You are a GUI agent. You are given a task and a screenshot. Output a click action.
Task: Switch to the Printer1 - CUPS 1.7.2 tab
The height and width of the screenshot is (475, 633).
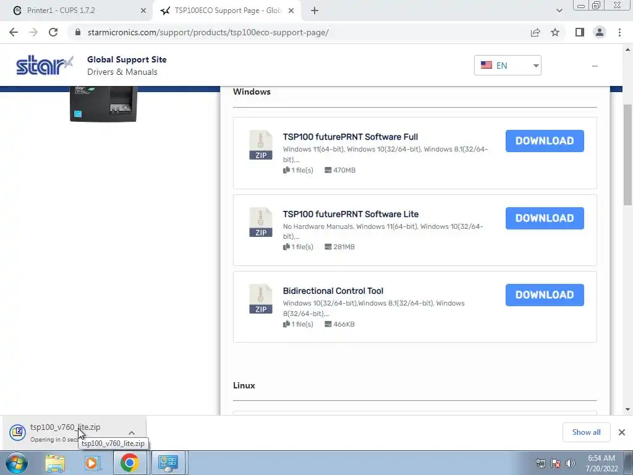click(x=77, y=11)
